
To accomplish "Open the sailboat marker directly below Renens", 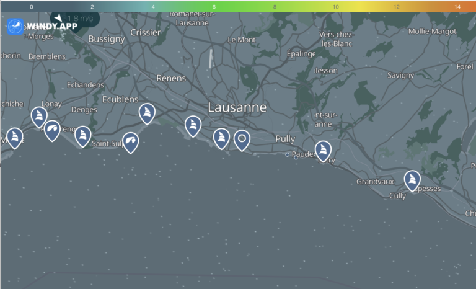I will [193, 125].
